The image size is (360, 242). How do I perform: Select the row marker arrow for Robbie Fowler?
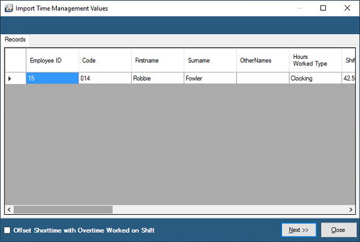[10, 79]
